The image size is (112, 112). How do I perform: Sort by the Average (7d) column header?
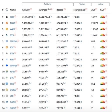click(45, 10)
